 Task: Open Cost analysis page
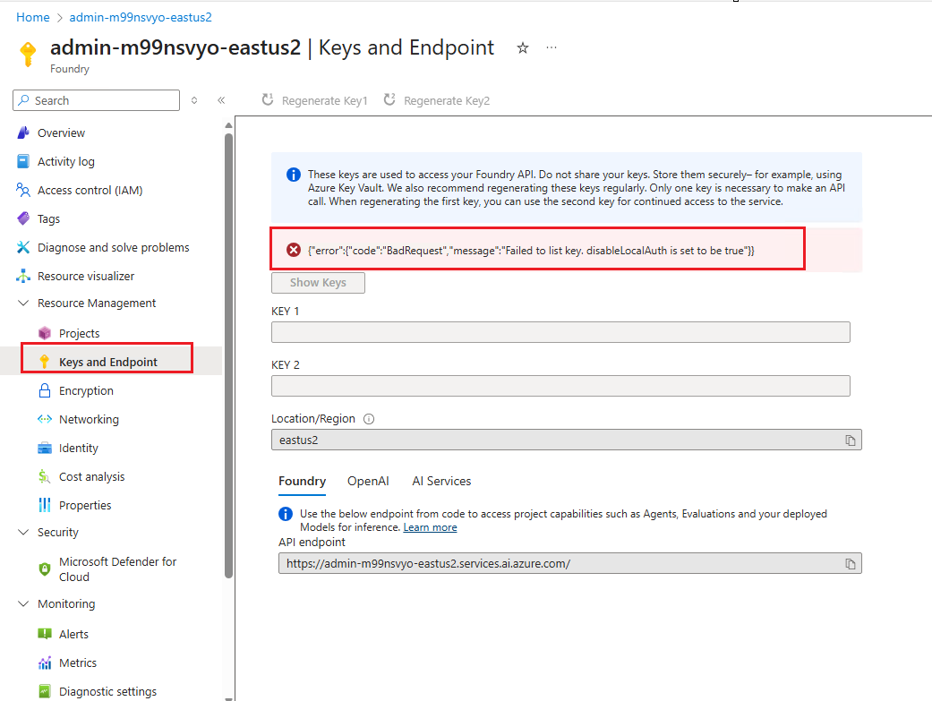point(91,476)
